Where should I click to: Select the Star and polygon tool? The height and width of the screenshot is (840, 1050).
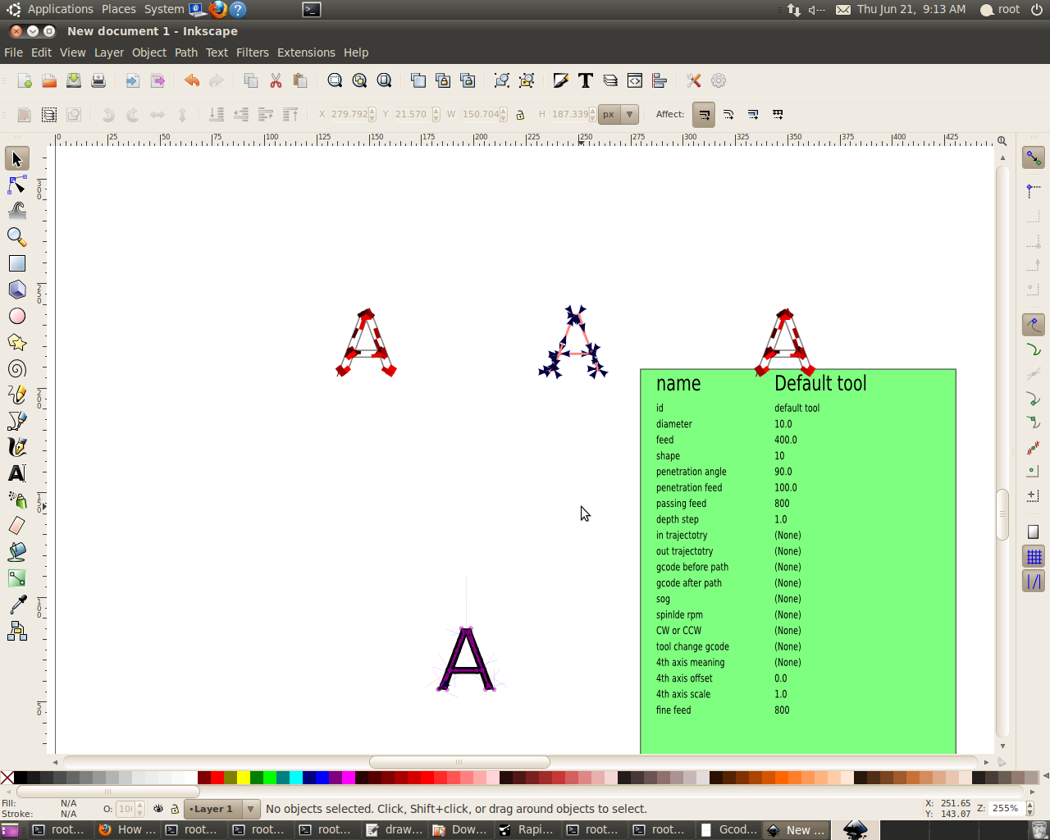[17, 342]
